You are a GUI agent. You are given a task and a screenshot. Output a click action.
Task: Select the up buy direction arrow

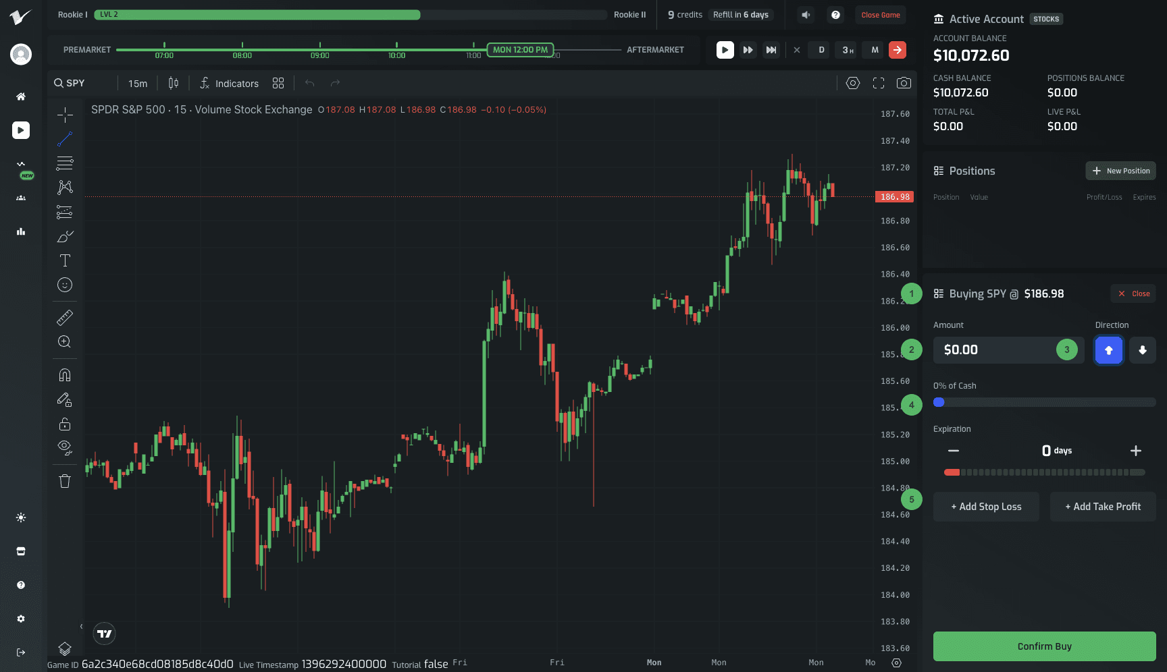(x=1108, y=350)
